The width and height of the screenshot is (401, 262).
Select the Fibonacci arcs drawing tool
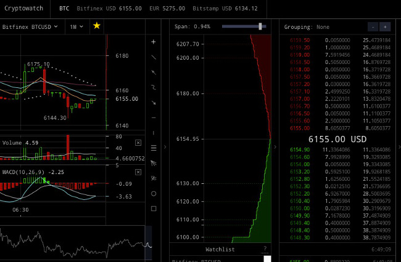(x=154, y=178)
